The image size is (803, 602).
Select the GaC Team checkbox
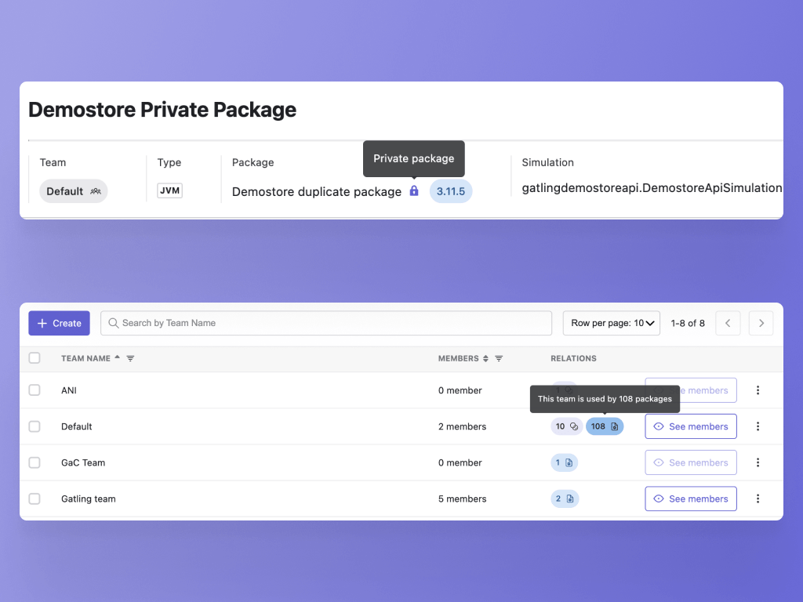click(35, 462)
